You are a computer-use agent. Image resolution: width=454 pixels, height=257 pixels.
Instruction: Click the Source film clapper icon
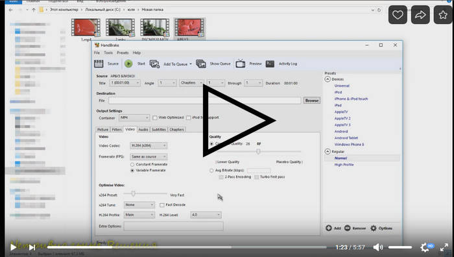point(99,64)
